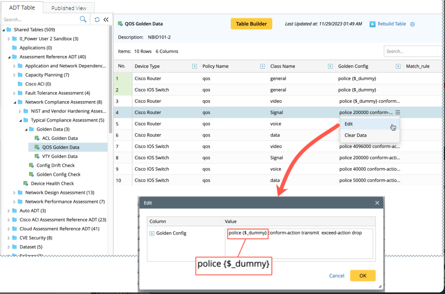
Task: Click the tree panel vertical scrollbar
Action: 110,80
